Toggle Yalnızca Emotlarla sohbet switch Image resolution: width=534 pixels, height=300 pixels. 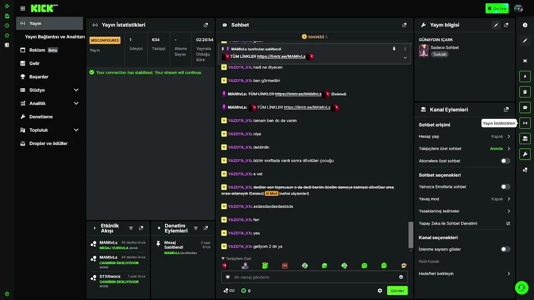click(505, 187)
